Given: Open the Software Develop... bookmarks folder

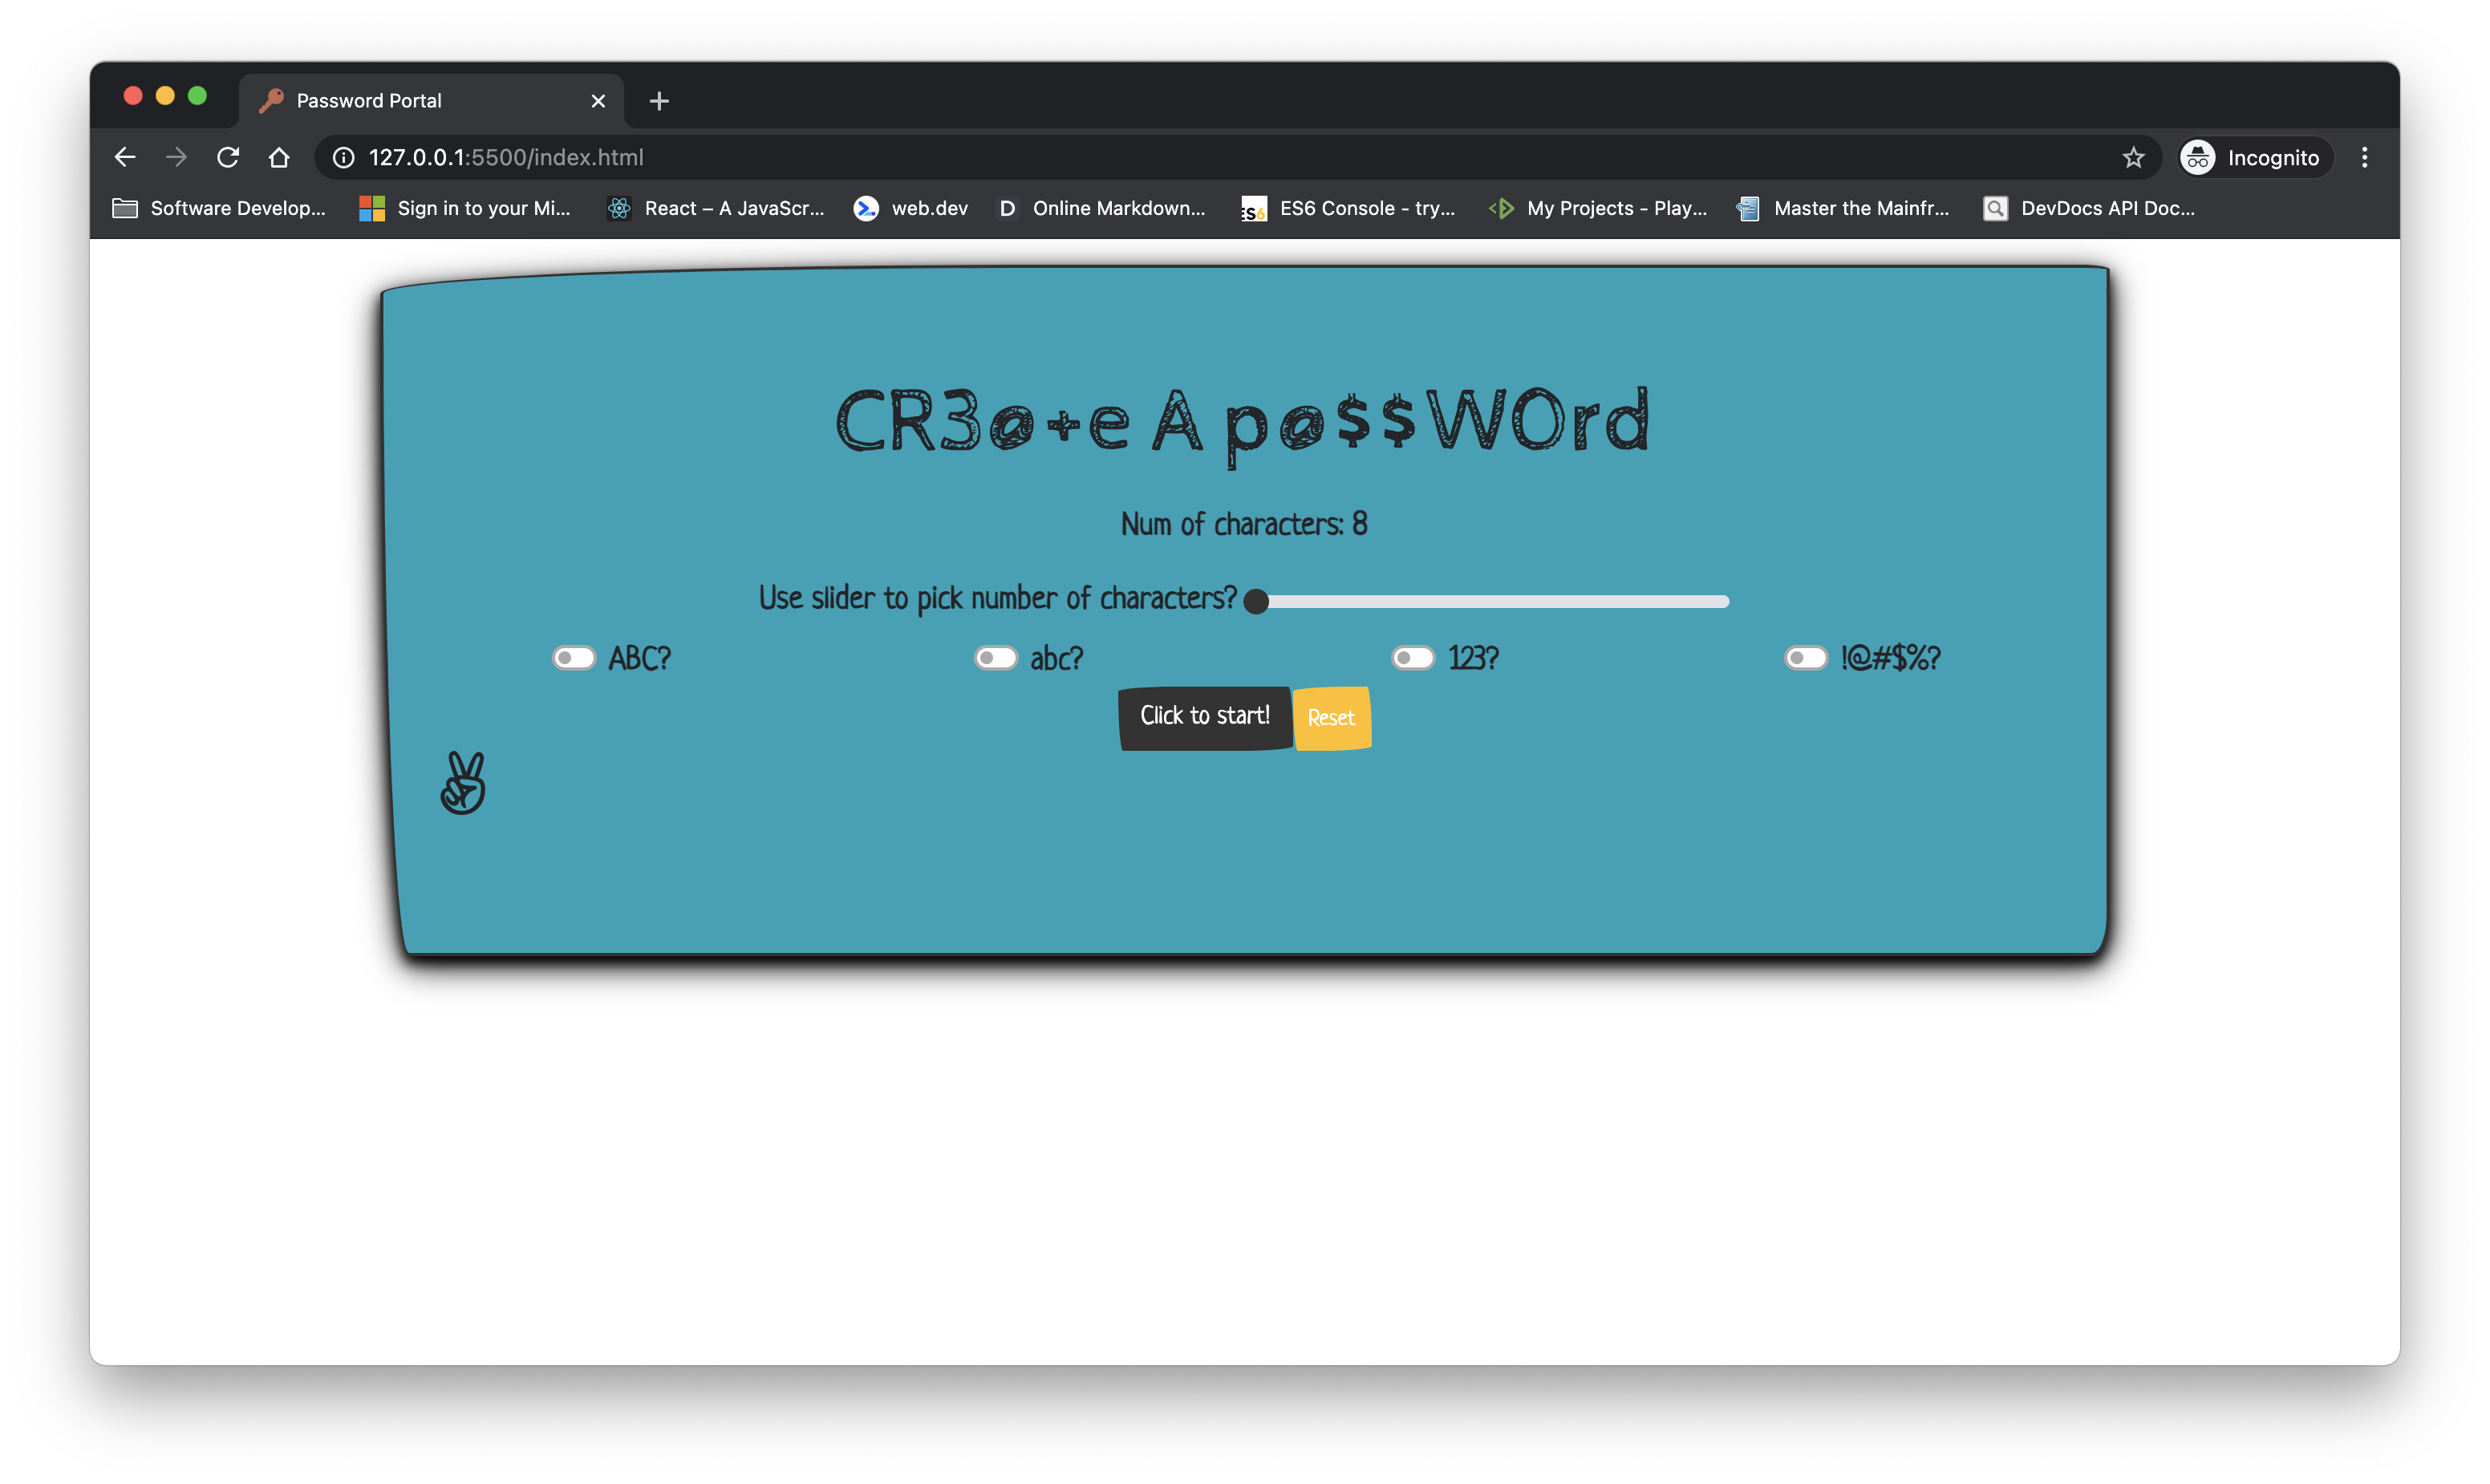Looking at the screenshot, I should click(x=219, y=208).
